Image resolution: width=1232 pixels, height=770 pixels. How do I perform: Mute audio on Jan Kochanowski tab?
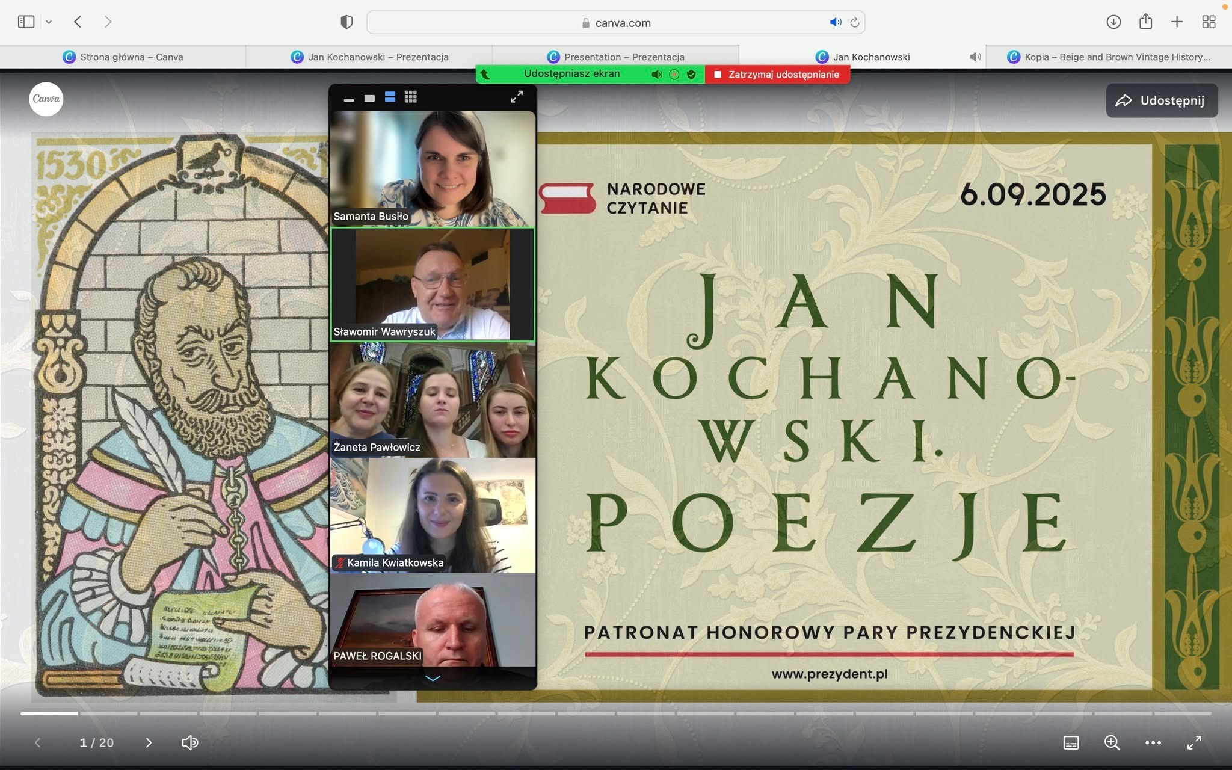(975, 57)
